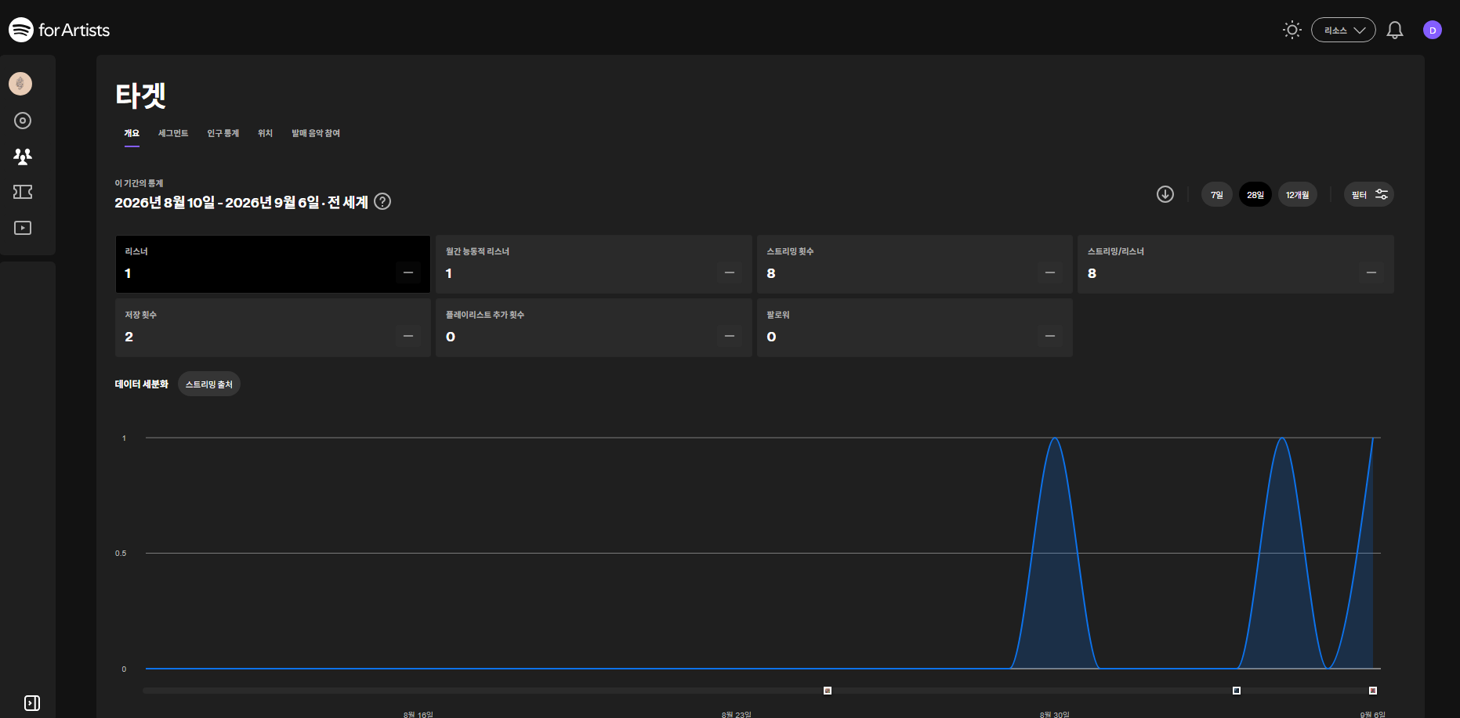1460x718 pixels.
Task: Switch to the 세그먼트 tab
Action: point(173,133)
